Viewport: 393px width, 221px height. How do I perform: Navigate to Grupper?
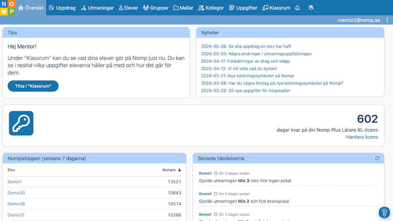tap(156, 8)
